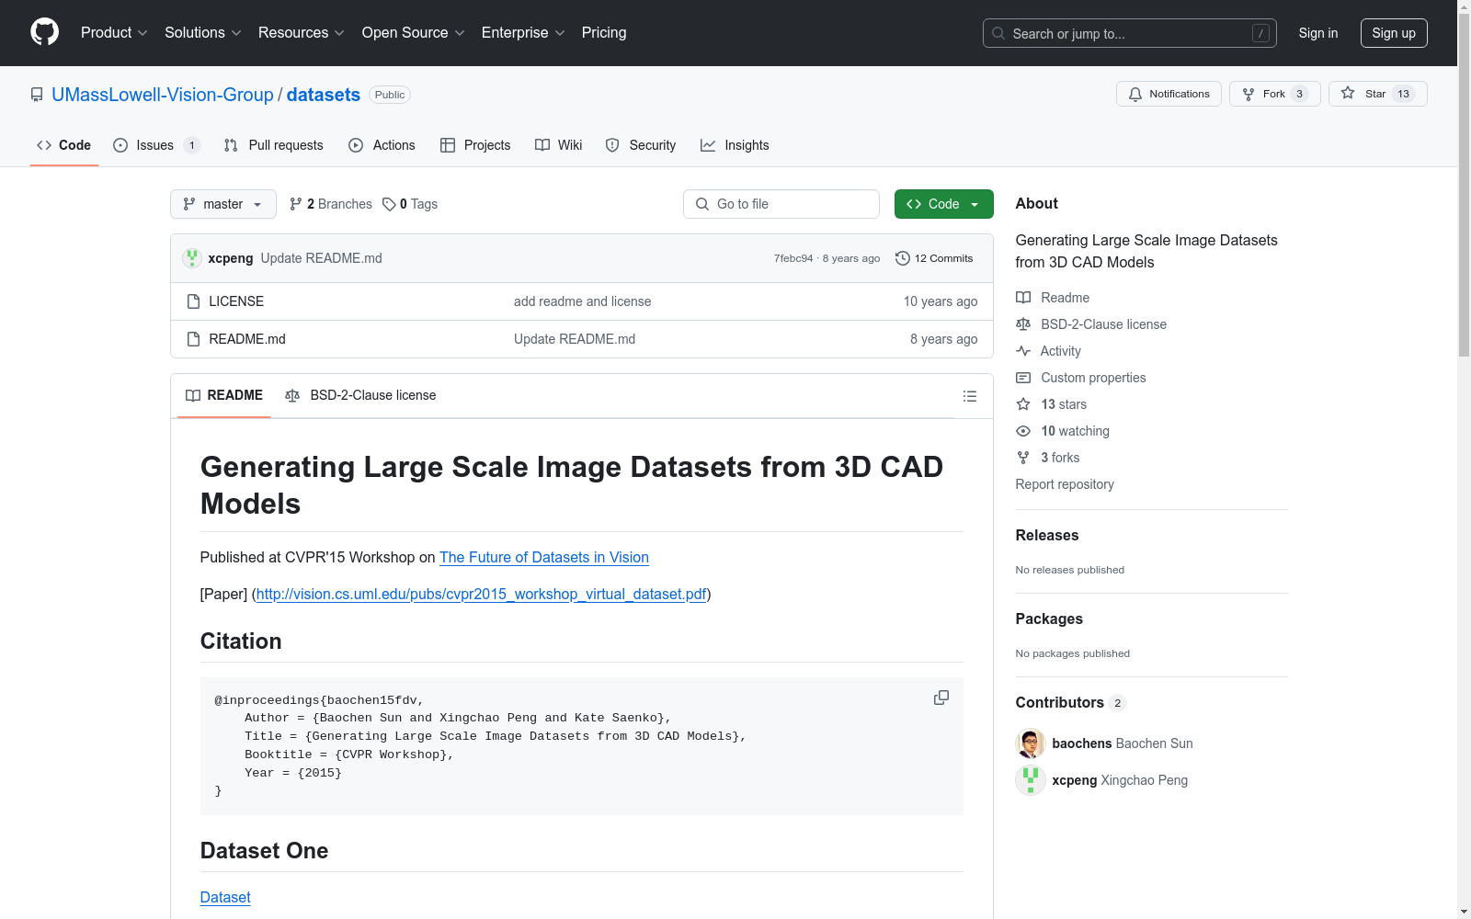Image resolution: width=1471 pixels, height=919 pixels.
Task: Open the GitHub homepage logo
Action: coord(44,32)
